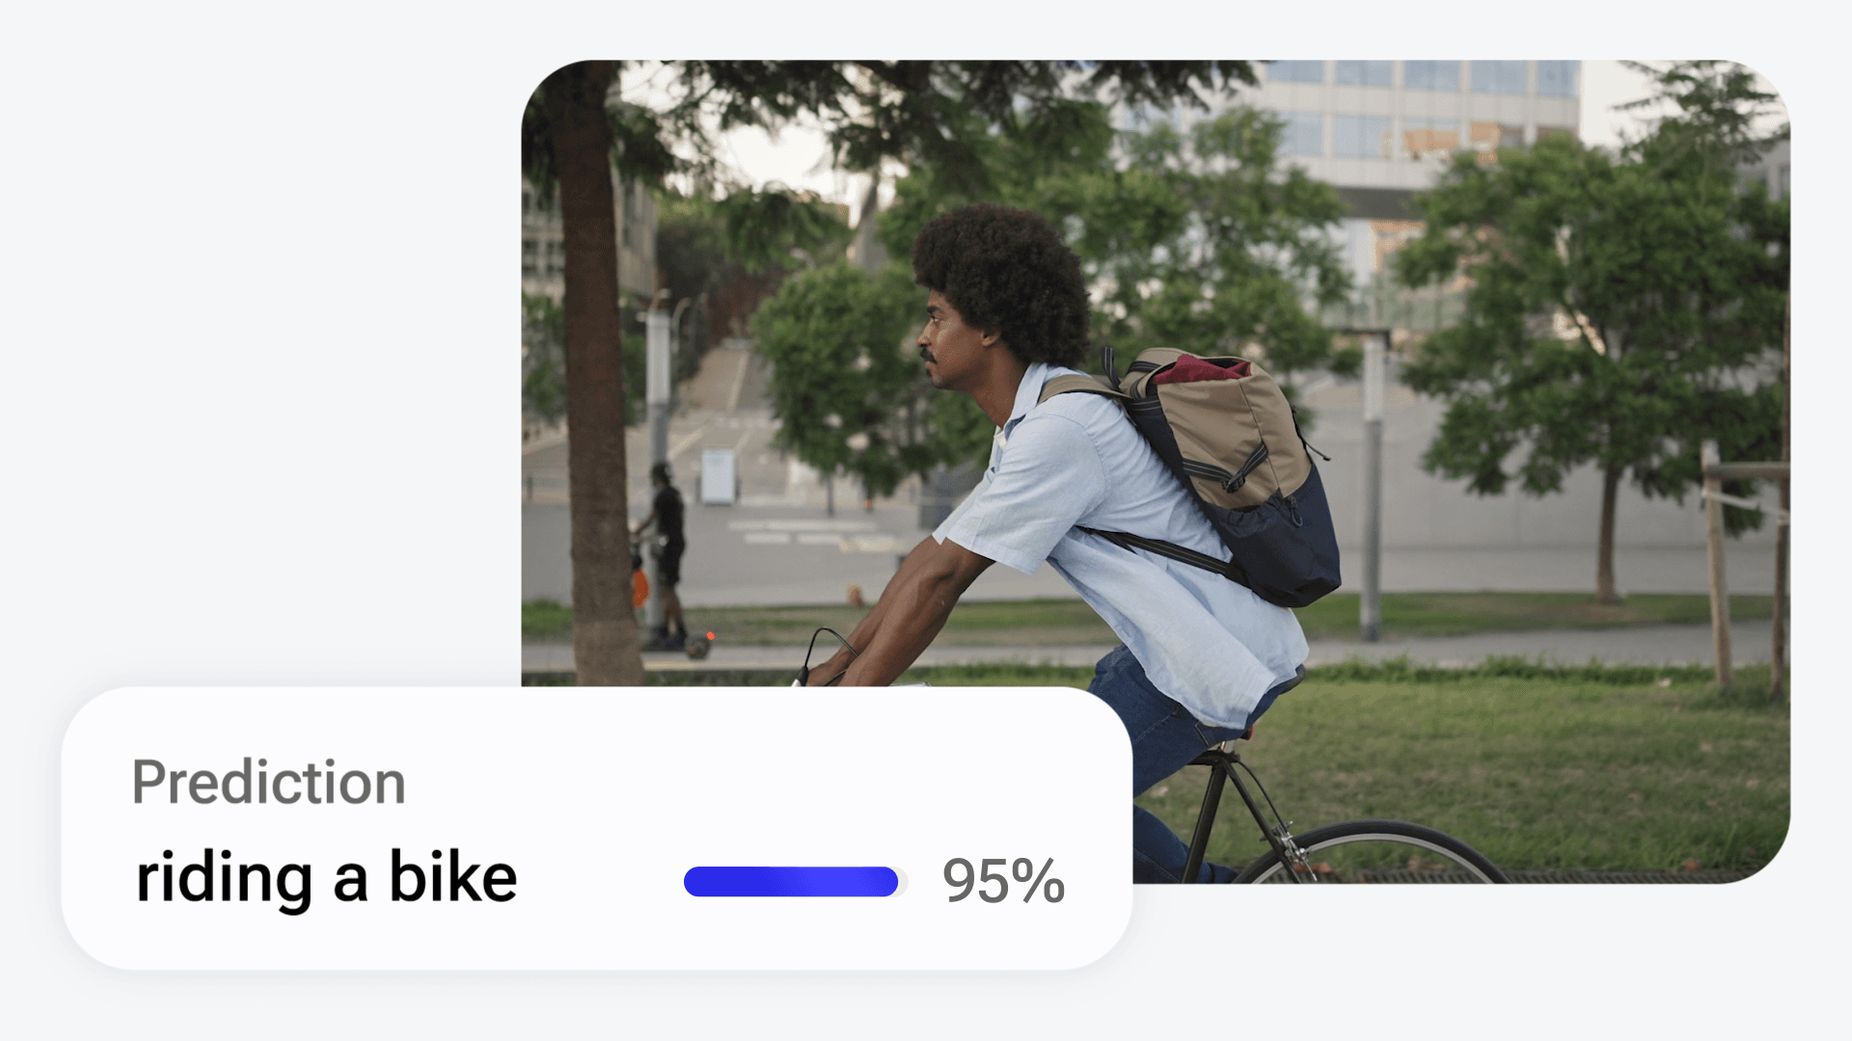The height and width of the screenshot is (1041, 1852).
Task: Click the wooden stake at photo's right edge
Action: [x=1715, y=569]
